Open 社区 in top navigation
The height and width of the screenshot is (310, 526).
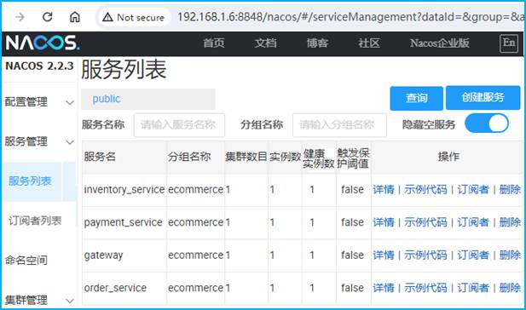coord(368,43)
